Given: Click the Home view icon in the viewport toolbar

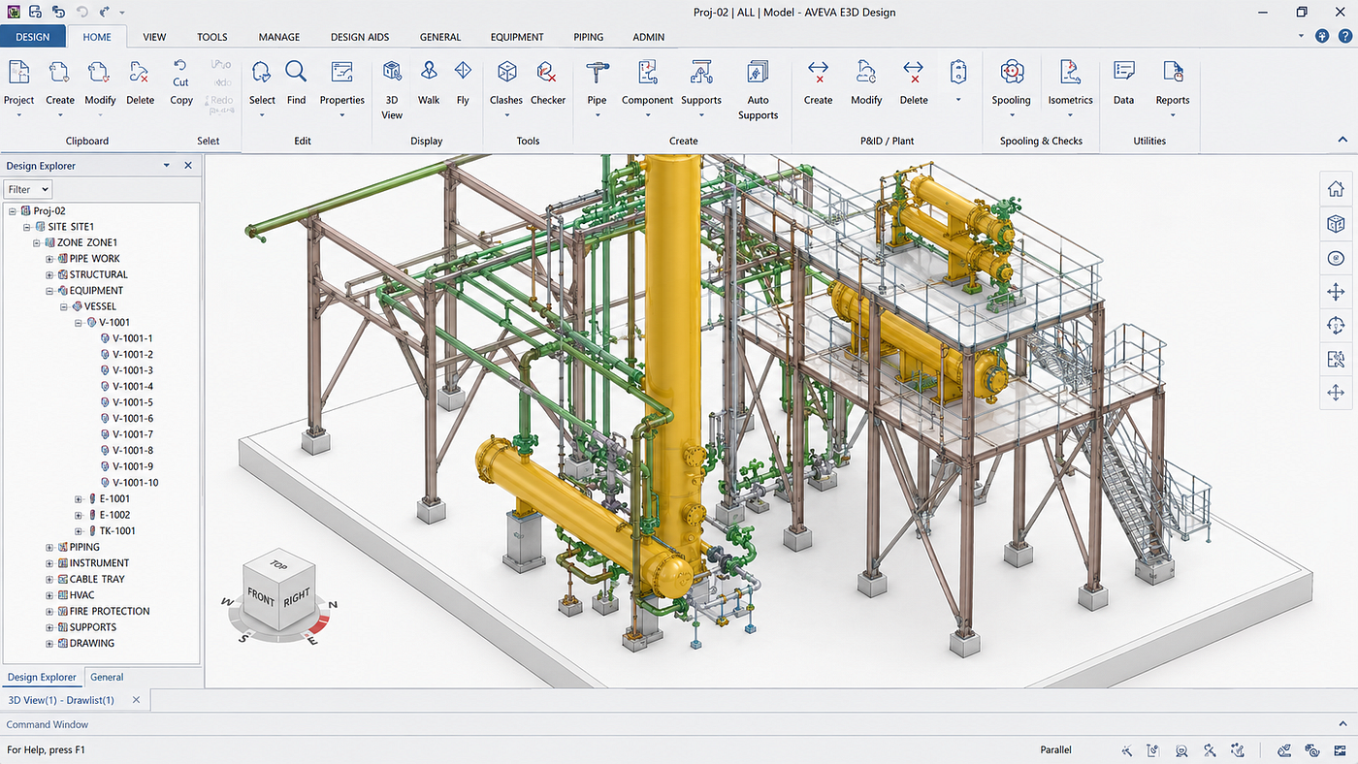Looking at the screenshot, I should [1336, 189].
